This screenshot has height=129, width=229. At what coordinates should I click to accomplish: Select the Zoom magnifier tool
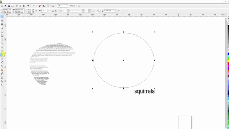click(2, 28)
